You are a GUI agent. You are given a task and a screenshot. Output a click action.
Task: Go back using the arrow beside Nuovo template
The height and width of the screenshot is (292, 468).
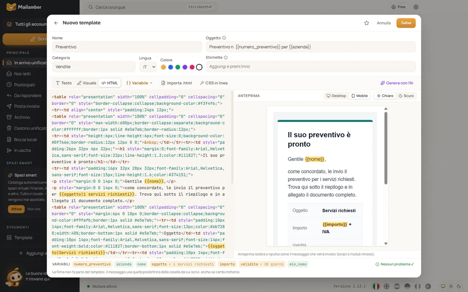point(56,23)
